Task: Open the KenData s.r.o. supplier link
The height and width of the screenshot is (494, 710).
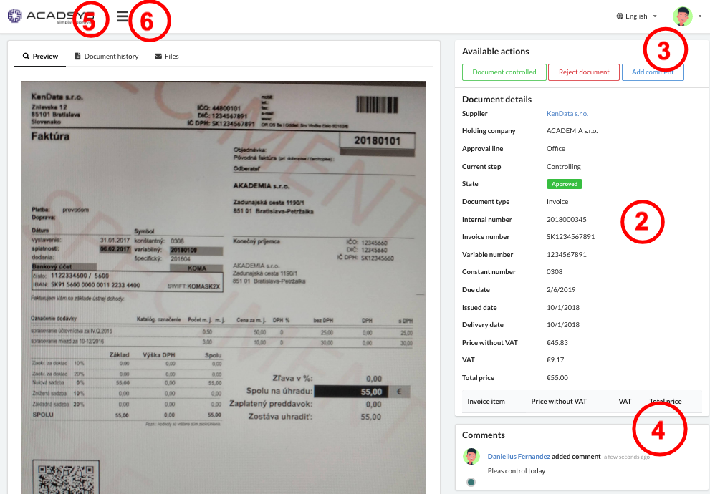Action: tap(567, 114)
